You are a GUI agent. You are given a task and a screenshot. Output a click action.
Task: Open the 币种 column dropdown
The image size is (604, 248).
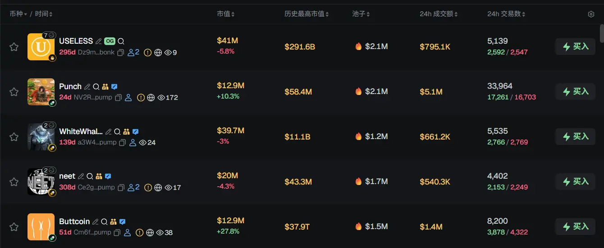(x=18, y=14)
